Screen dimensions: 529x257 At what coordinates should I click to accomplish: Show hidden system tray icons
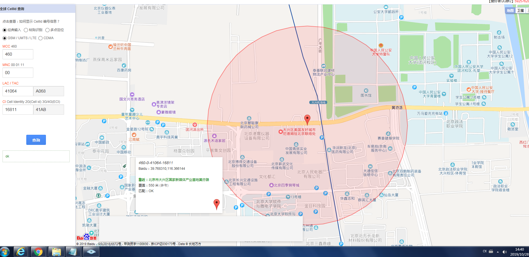498,252
